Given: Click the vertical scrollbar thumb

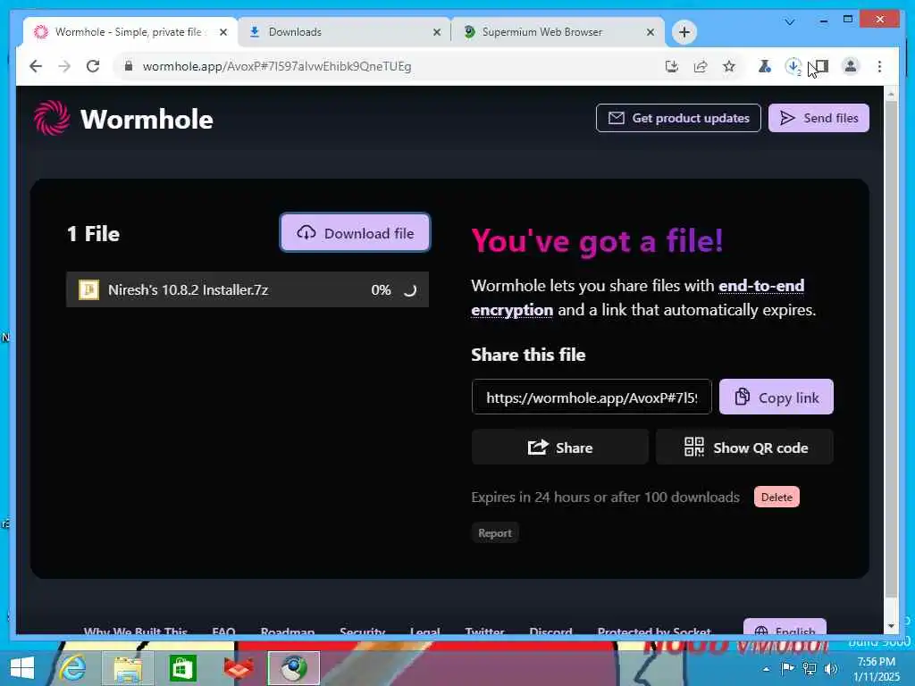Looking at the screenshot, I should coord(891,349).
